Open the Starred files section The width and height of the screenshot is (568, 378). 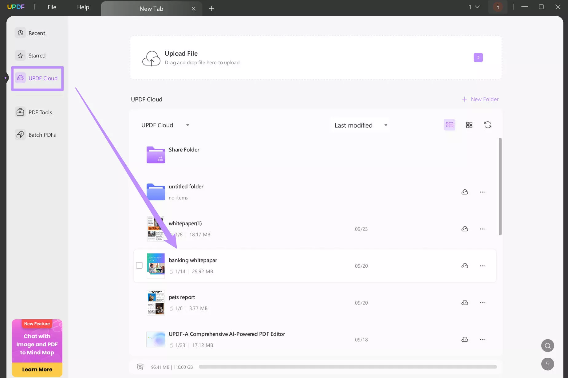coord(30,56)
